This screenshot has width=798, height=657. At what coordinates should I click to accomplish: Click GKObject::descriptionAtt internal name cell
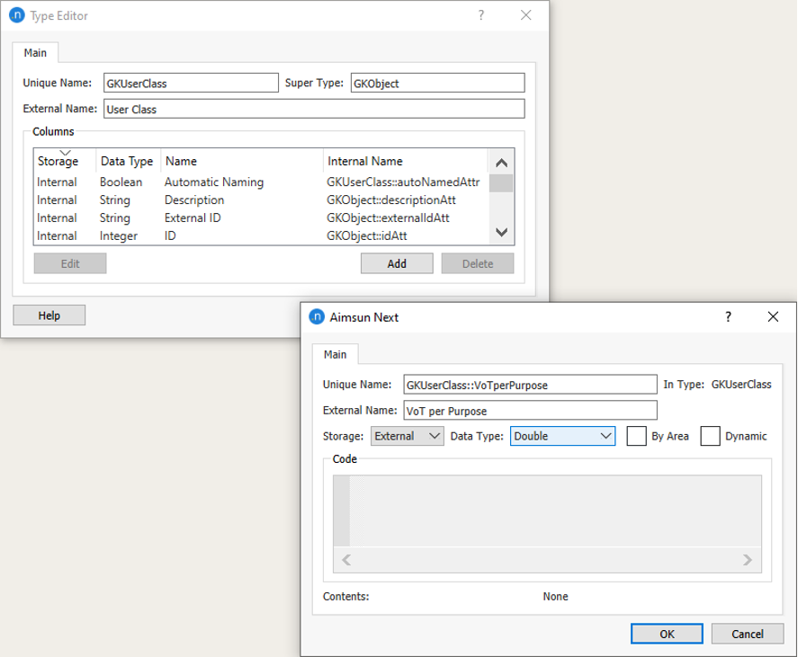(390, 200)
